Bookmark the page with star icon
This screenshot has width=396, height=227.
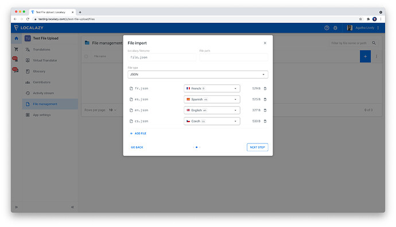(360, 19)
